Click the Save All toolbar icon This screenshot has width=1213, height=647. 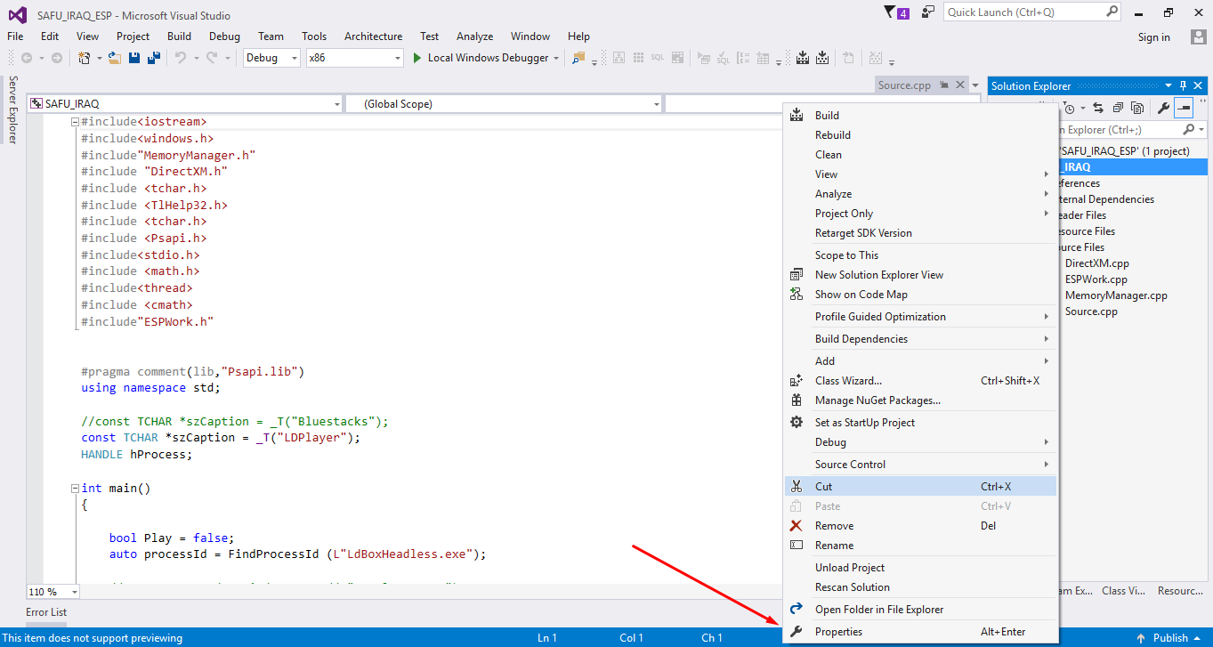tap(154, 58)
